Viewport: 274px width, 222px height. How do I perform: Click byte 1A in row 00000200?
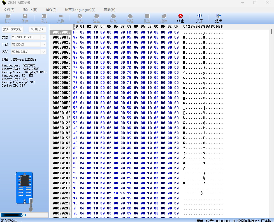click(x=116, y=193)
